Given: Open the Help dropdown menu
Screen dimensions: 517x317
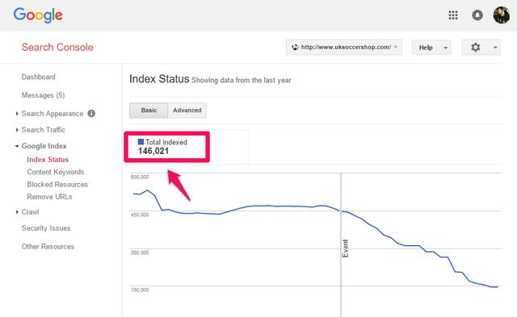Looking at the screenshot, I should 431,48.
